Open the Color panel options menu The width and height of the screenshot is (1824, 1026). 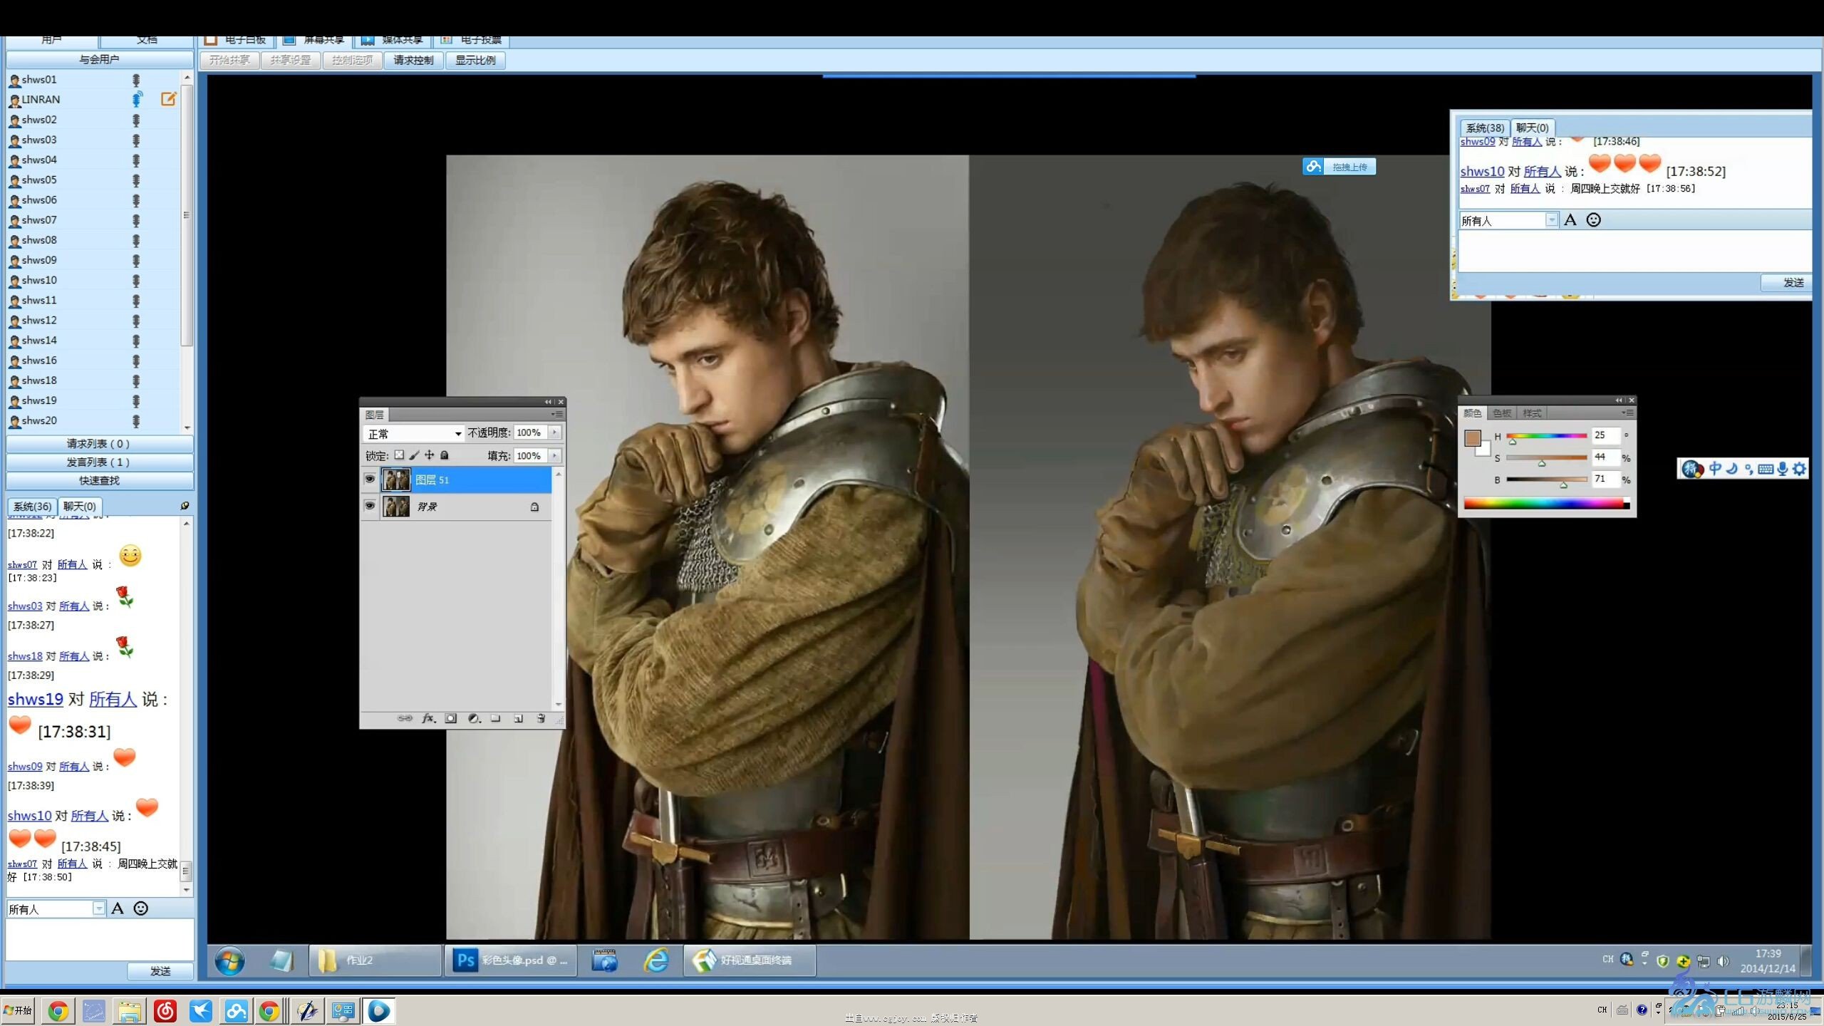coord(1628,413)
